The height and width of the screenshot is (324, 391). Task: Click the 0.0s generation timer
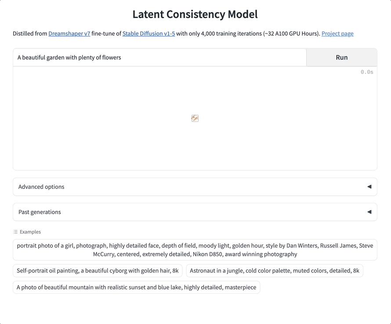point(367,72)
